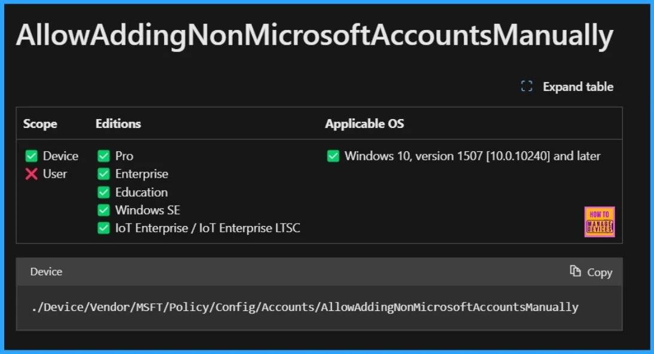
Task: Expand the table using Expand table text
Action: click(x=578, y=87)
